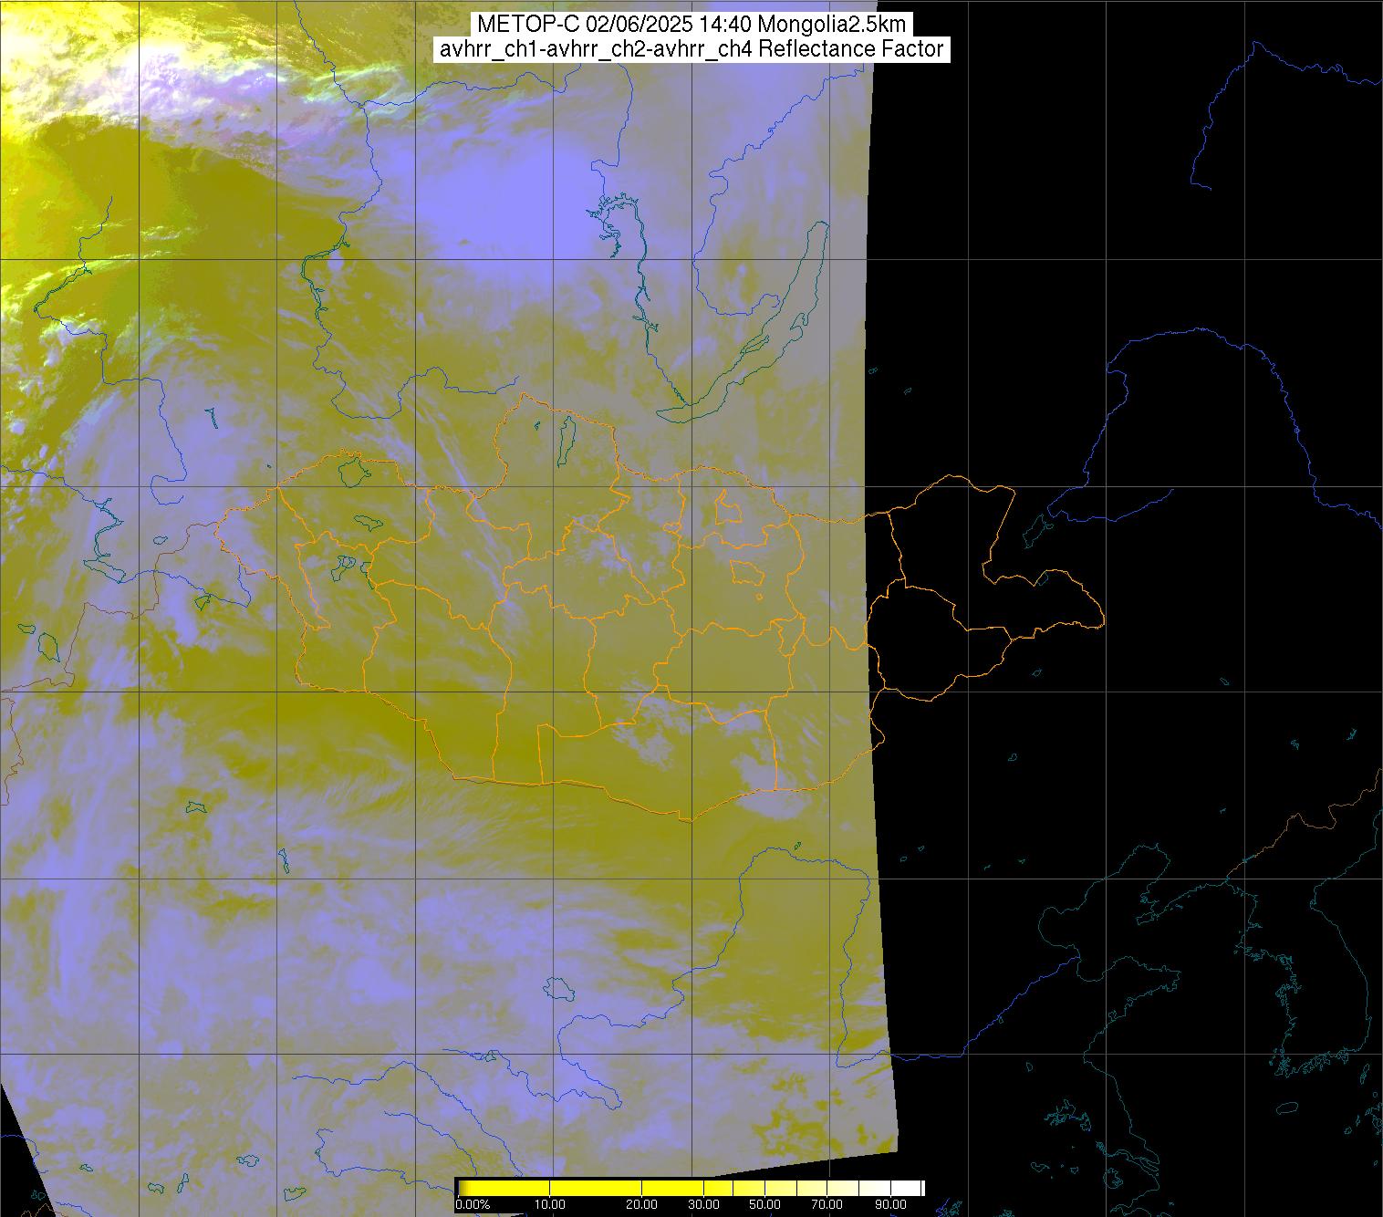Click the "30.00" colorbar label
The width and height of the screenshot is (1383, 1217).
[703, 1204]
